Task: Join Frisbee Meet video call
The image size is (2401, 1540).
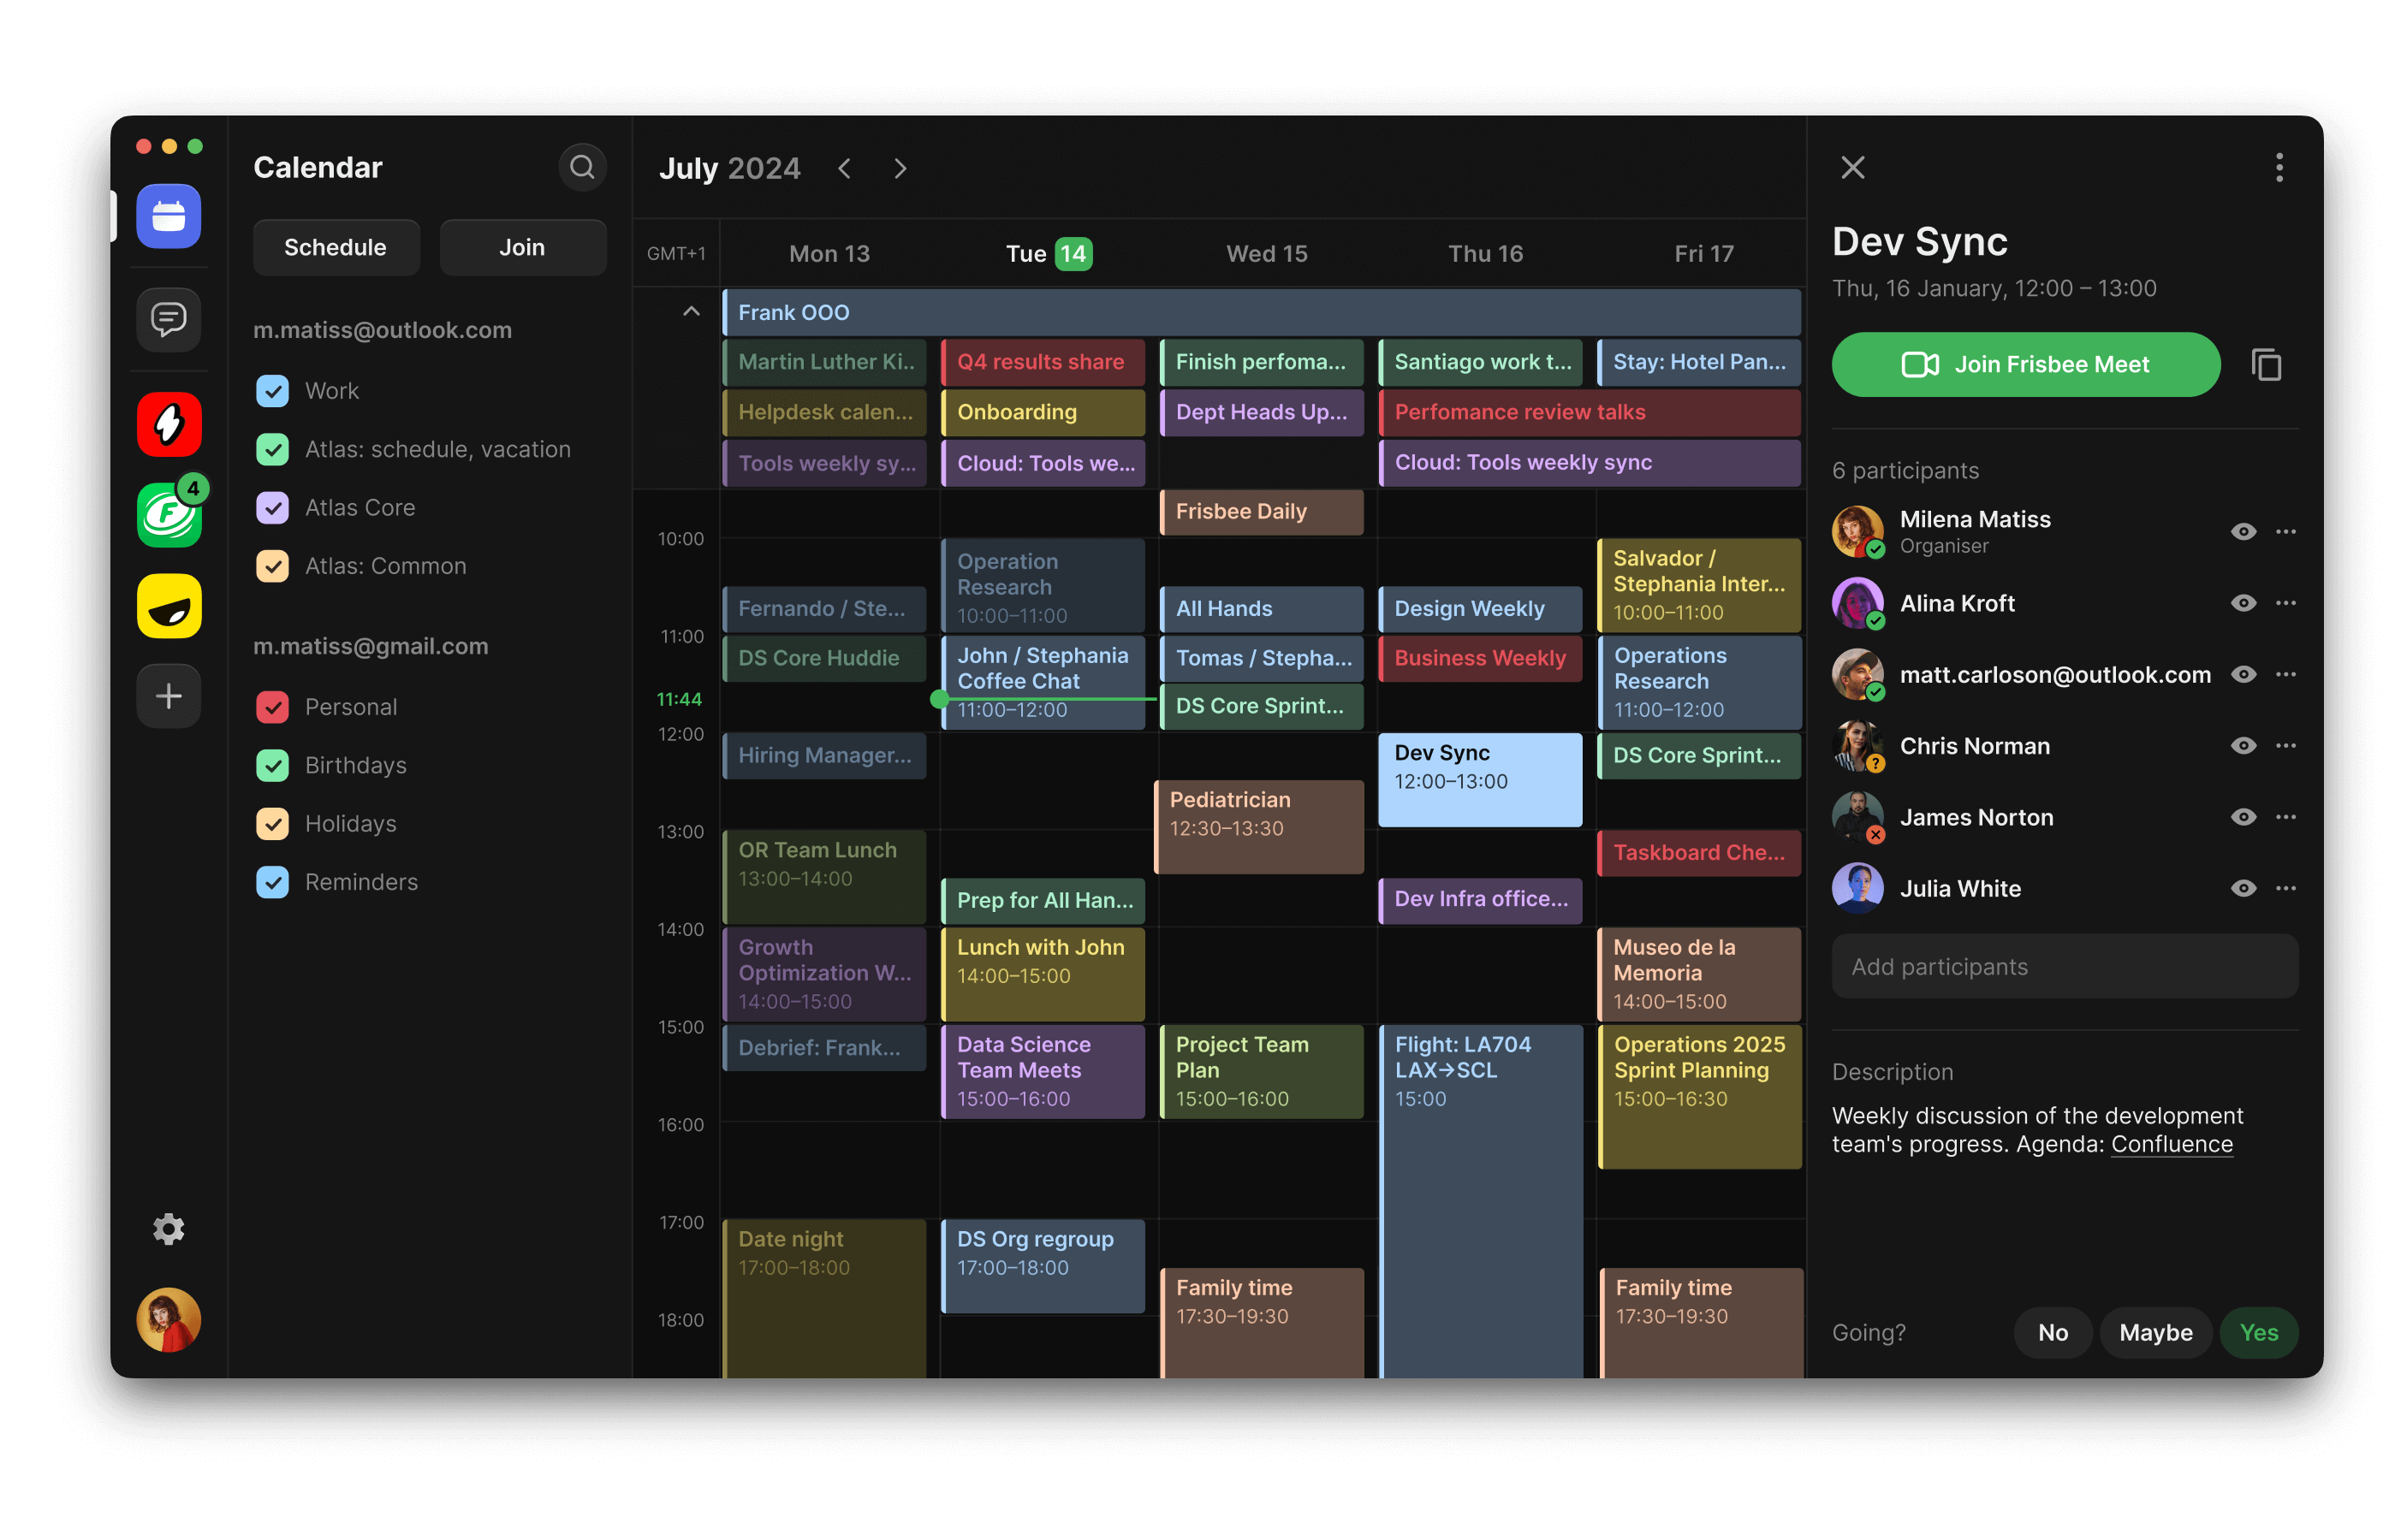Action: pos(2025,364)
